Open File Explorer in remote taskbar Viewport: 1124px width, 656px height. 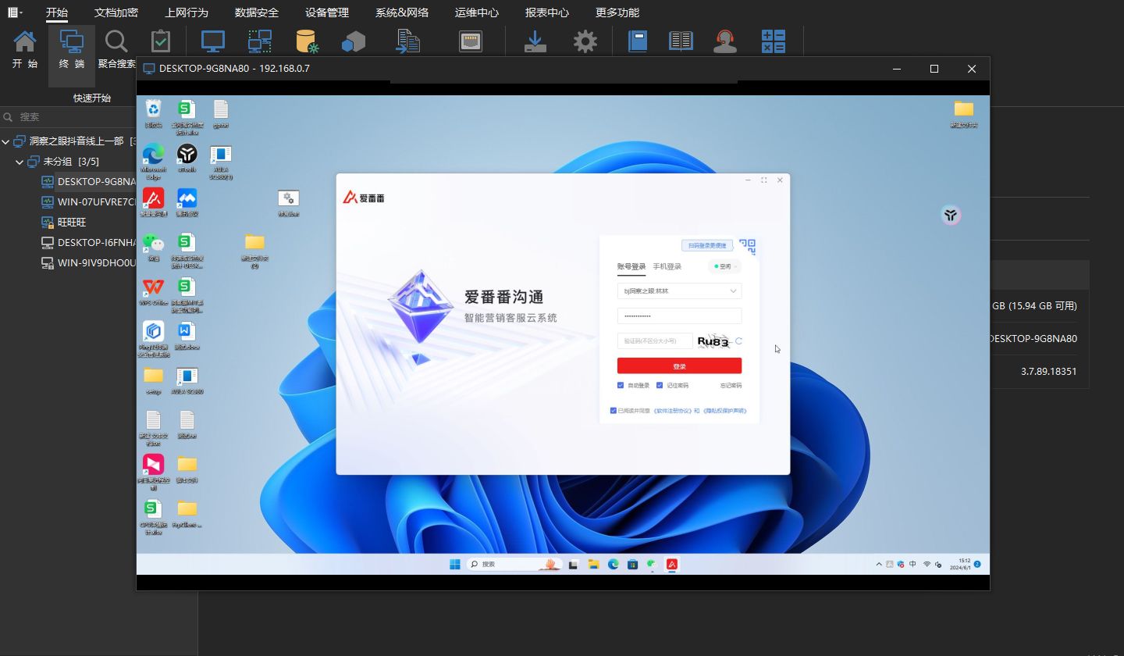coord(593,564)
